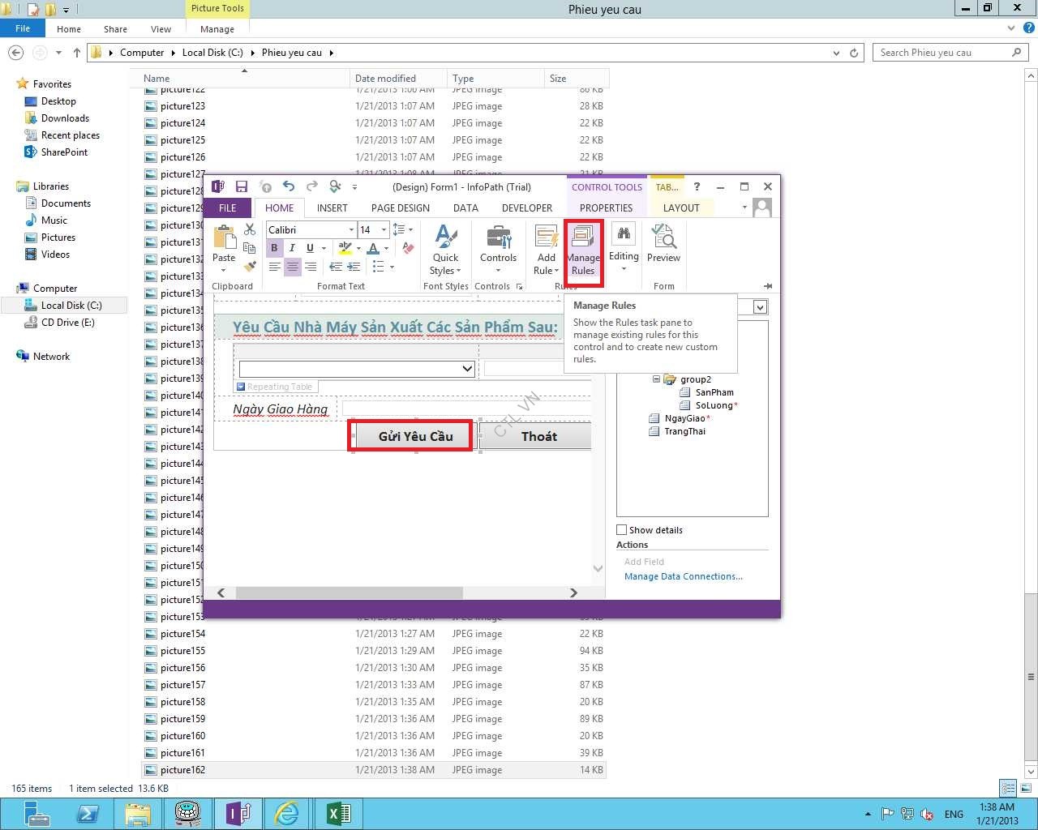The image size is (1038, 830).
Task: Open the Calibri font name dropdown
Action: click(x=351, y=230)
